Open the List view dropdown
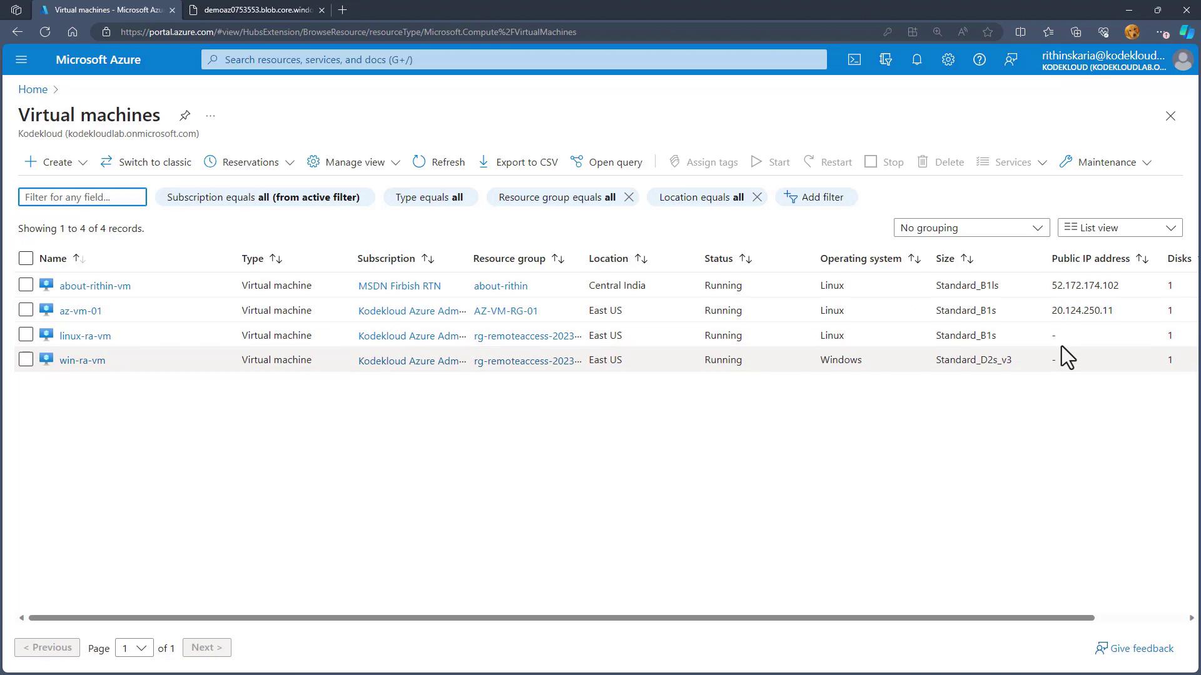 pyautogui.click(x=1119, y=227)
